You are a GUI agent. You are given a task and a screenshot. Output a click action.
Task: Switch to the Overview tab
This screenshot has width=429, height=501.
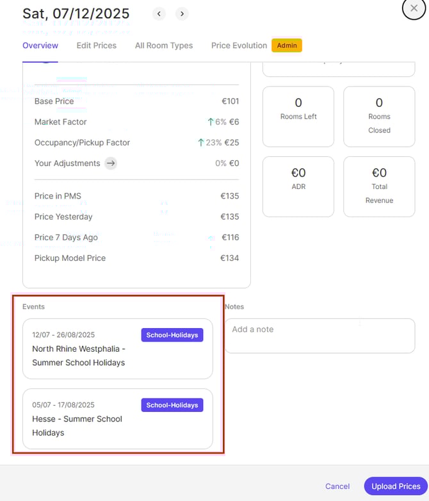[x=40, y=45]
